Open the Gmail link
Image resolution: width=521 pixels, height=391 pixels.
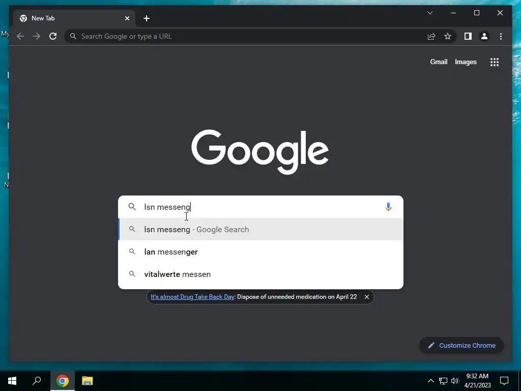(x=439, y=62)
